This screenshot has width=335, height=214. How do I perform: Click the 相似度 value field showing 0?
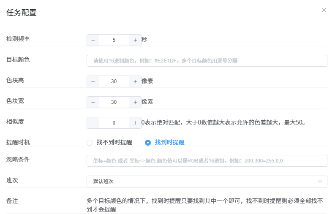[x=114, y=123]
